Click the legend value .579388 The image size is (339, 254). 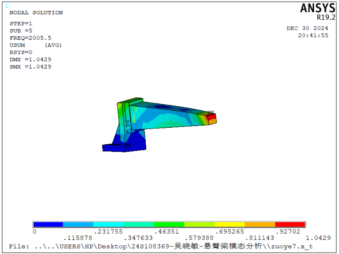click(199, 238)
